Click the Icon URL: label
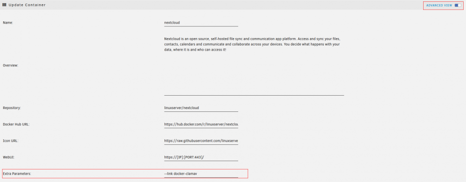 [x=11, y=141]
